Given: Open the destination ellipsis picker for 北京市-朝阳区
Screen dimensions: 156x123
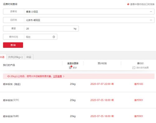Looking at the screenshot, I should pyautogui.click(x=151, y=20).
